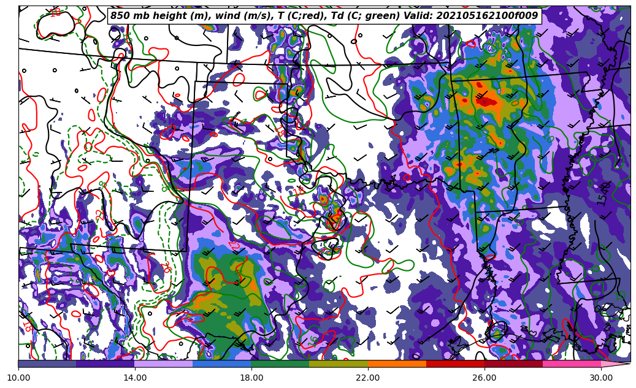The width and height of the screenshot is (636, 388).
Task: Select the slate-blue 10–12 colorbar segment
Action: coord(47,363)
